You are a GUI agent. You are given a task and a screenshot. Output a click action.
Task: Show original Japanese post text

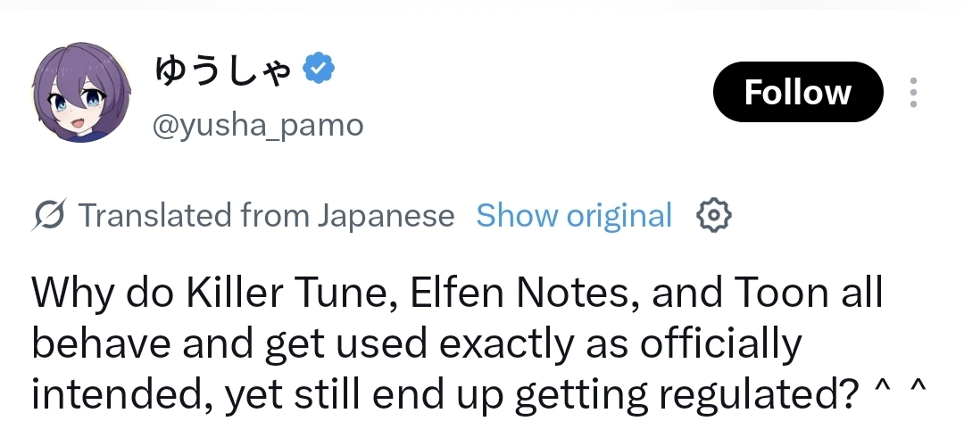(x=574, y=215)
